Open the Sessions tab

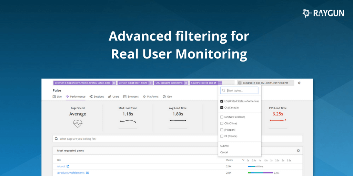point(97,97)
